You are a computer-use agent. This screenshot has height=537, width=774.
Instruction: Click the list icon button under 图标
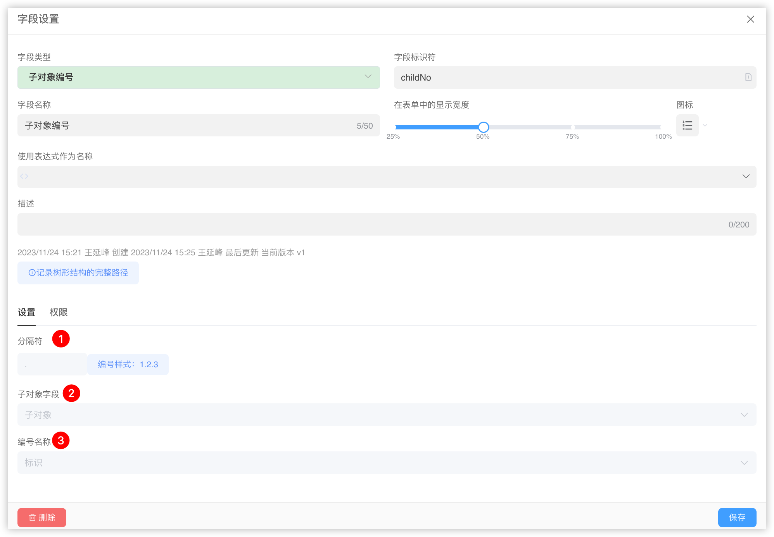click(687, 126)
